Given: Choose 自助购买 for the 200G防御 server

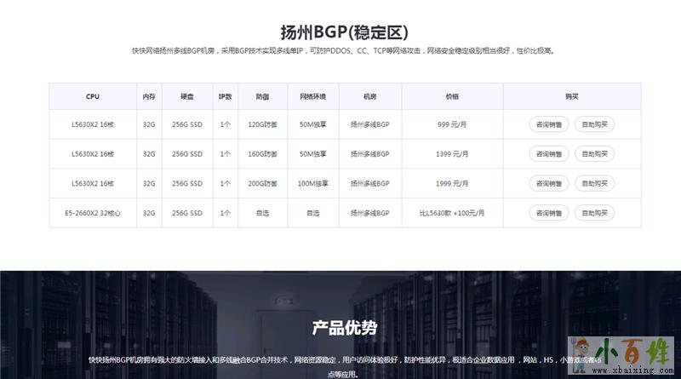Looking at the screenshot, I should coord(594,183).
